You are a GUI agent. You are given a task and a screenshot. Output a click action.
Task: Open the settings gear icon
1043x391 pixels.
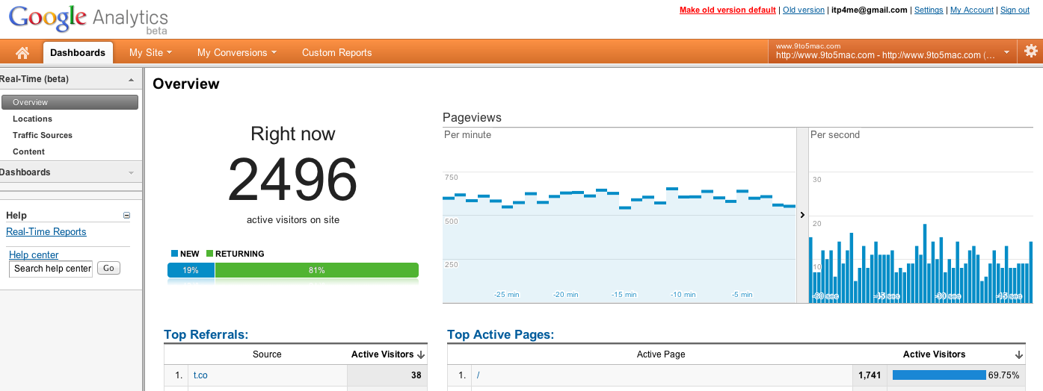pyautogui.click(x=1031, y=51)
